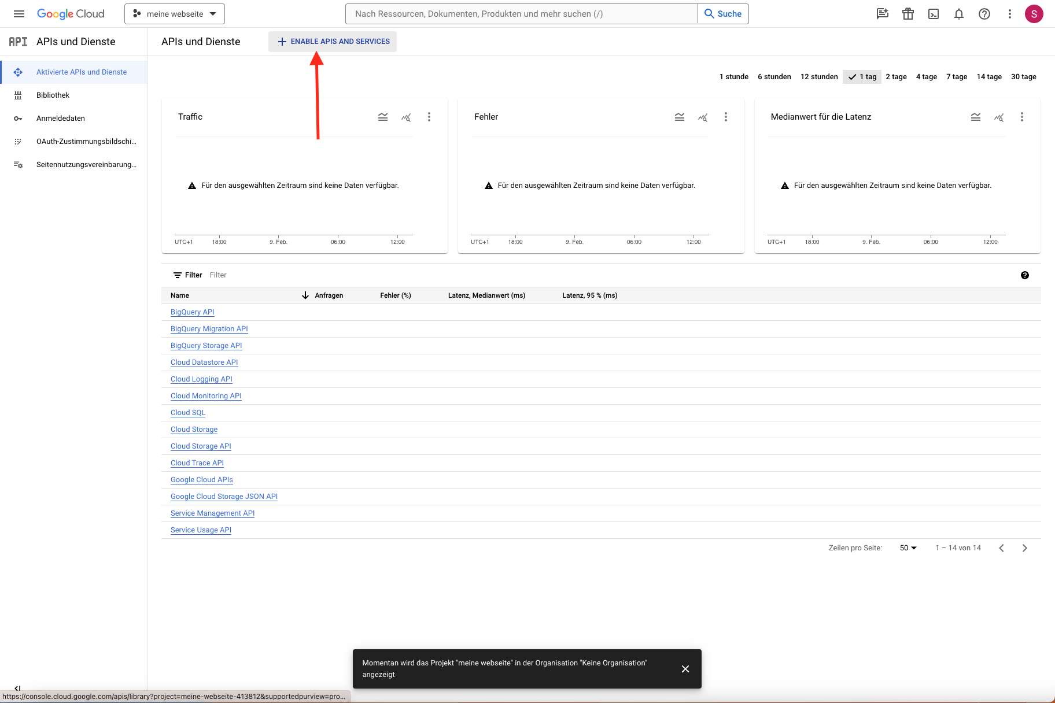1055x703 pixels.
Task: Go to next table page arrow
Action: click(1025, 548)
